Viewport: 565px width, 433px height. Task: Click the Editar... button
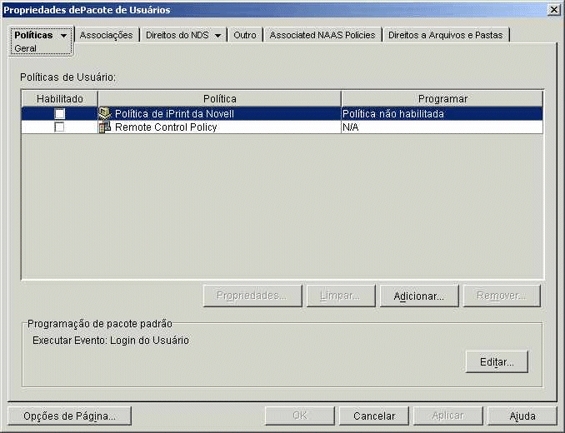[x=497, y=361]
